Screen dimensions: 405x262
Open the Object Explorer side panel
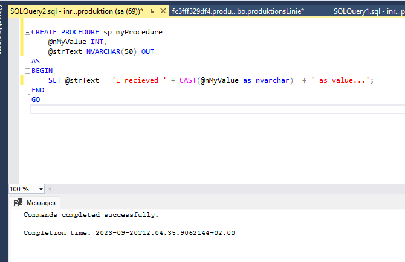(x=3, y=36)
